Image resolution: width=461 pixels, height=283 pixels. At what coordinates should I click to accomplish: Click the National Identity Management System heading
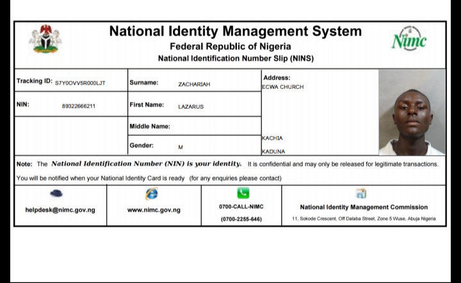point(235,31)
